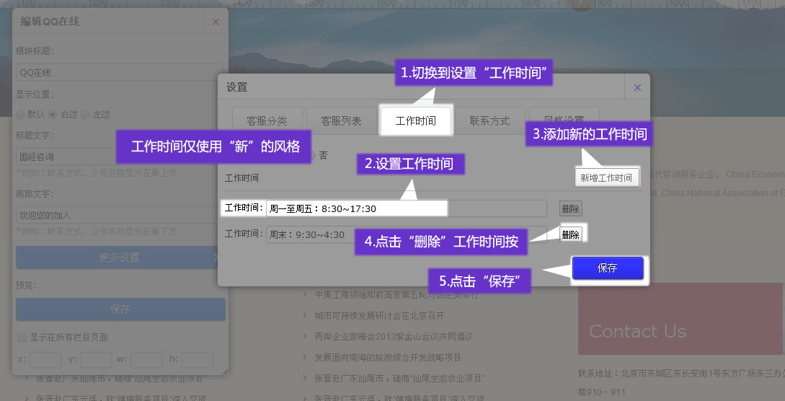
Task: Delete the 周末 working time row
Action: 570,234
